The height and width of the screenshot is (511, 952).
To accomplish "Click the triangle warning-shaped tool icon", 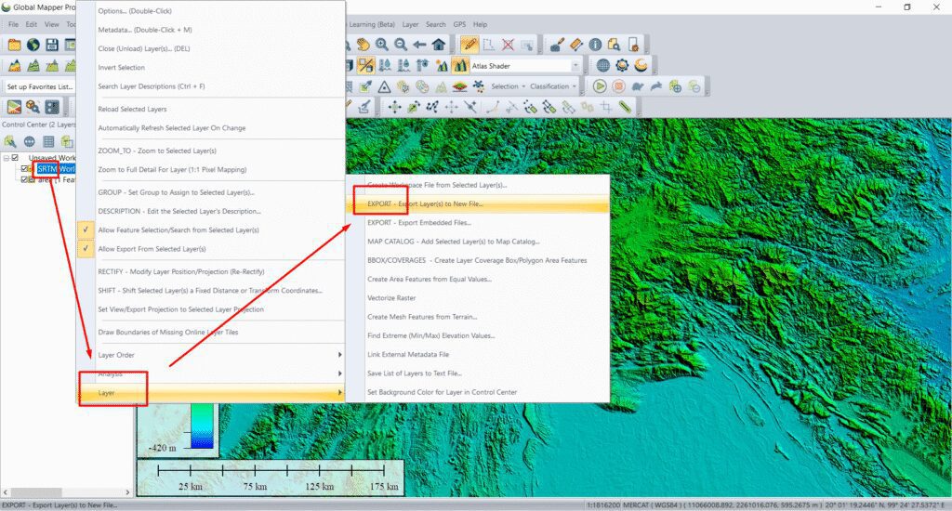I will pyautogui.click(x=384, y=86).
